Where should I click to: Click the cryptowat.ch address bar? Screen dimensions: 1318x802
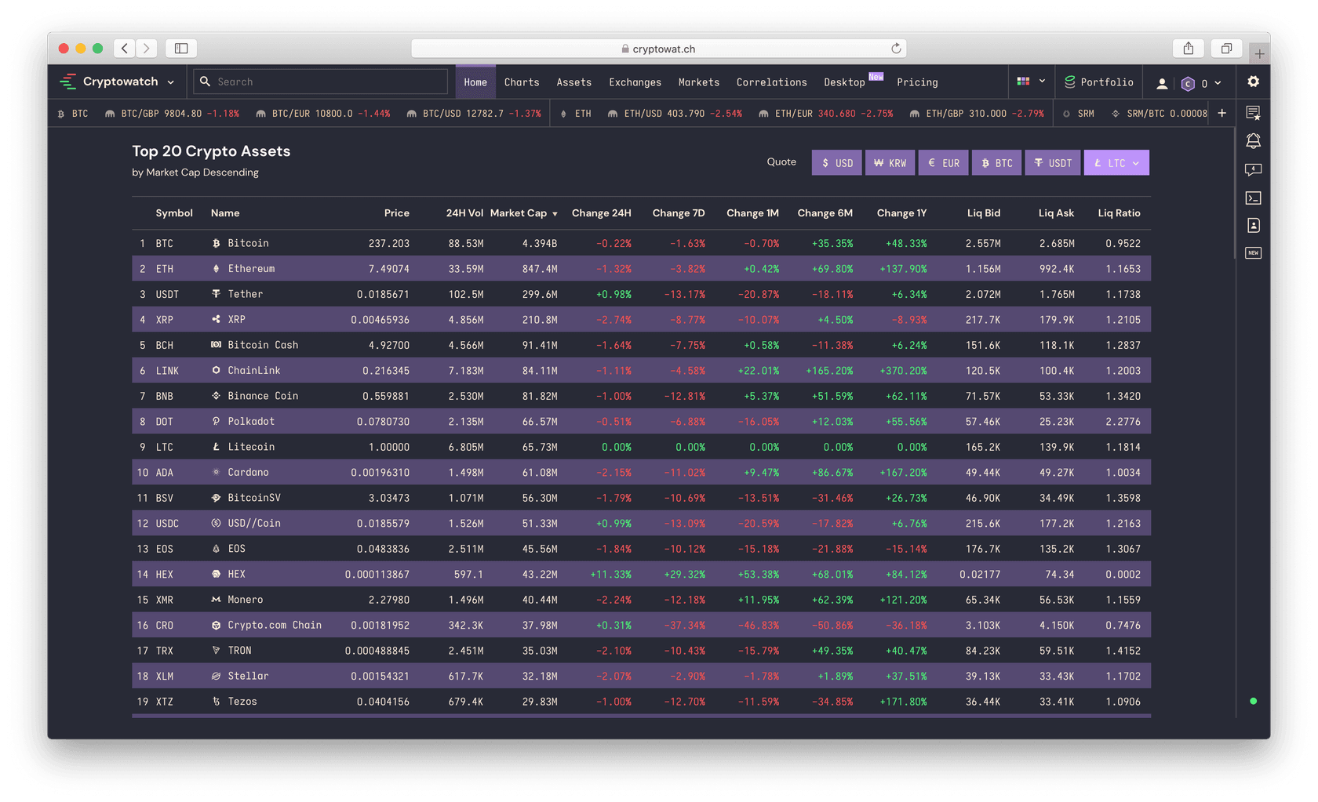click(659, 49)
